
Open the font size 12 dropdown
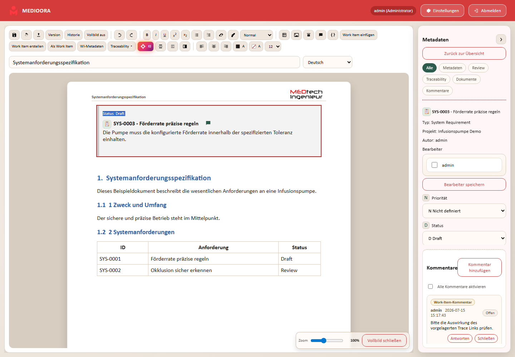273,46
